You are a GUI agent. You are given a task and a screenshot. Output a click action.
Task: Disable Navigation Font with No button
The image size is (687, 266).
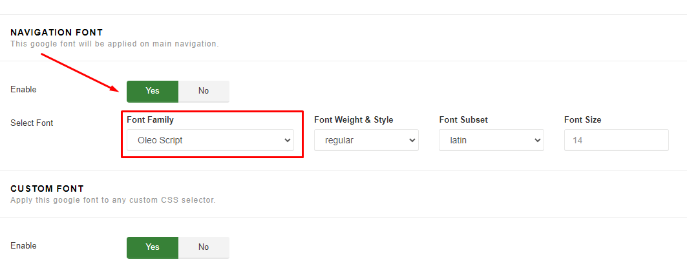pos(204,91)
